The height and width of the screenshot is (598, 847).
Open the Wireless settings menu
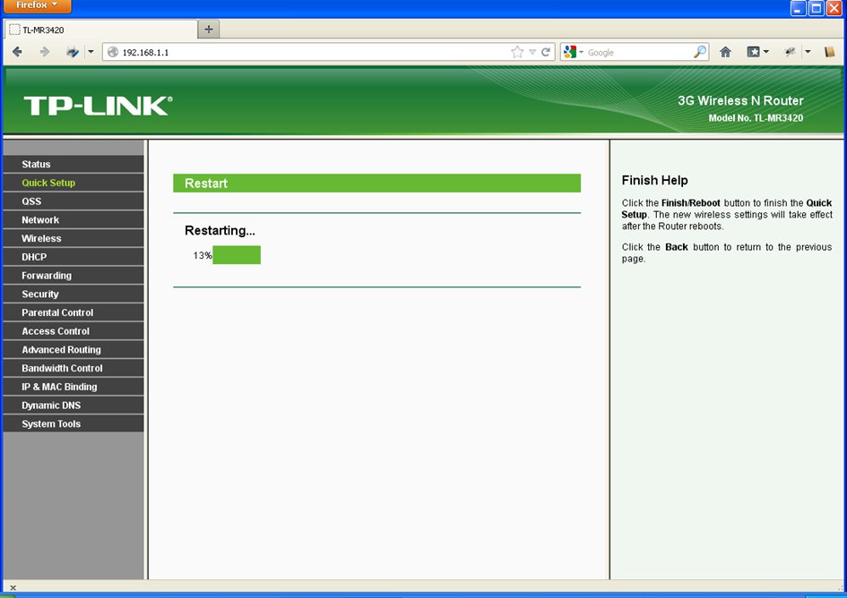coord(73,238)
